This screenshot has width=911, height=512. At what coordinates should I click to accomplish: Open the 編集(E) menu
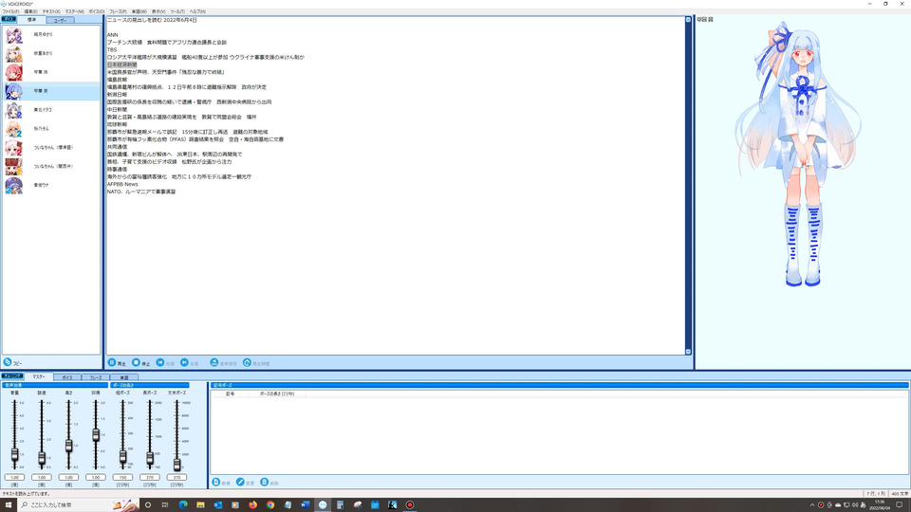(30, 11)
